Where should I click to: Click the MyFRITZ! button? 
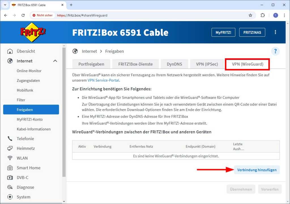223,32
